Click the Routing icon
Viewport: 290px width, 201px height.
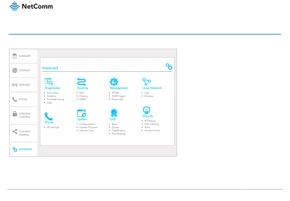coord(82,82)
